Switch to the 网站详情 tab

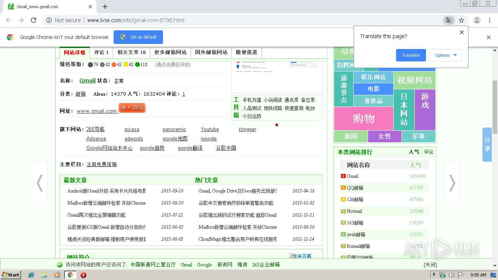(75, 52)
